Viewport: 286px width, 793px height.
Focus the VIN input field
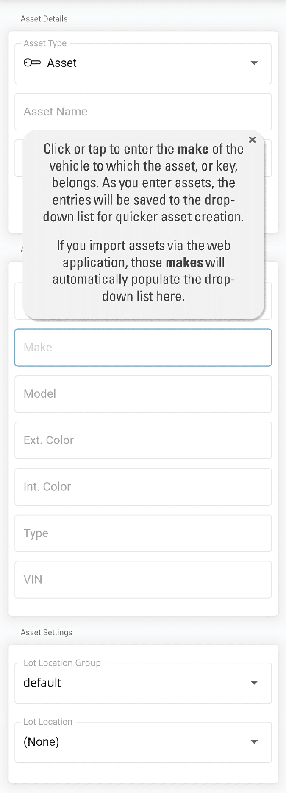(143, 579)
